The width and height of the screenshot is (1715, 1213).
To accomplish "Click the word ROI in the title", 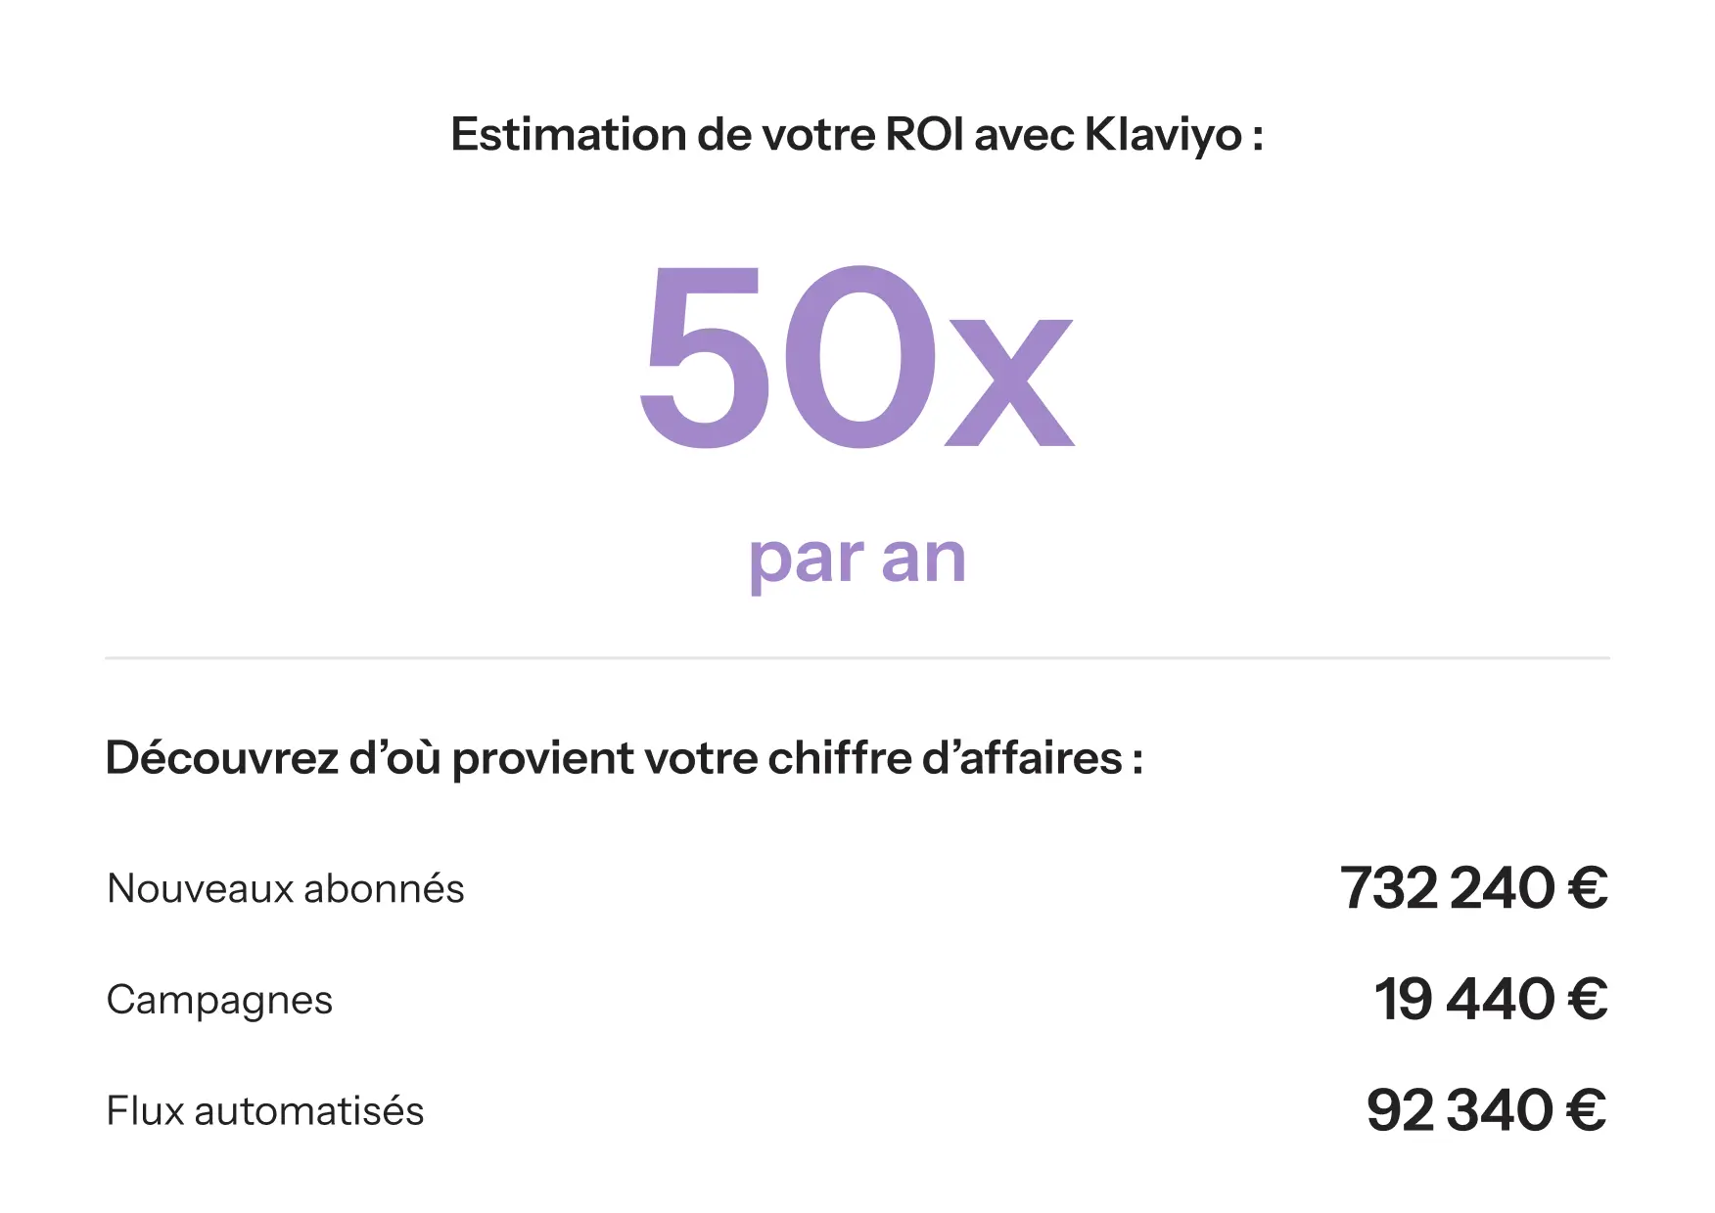I will [925, 134].
